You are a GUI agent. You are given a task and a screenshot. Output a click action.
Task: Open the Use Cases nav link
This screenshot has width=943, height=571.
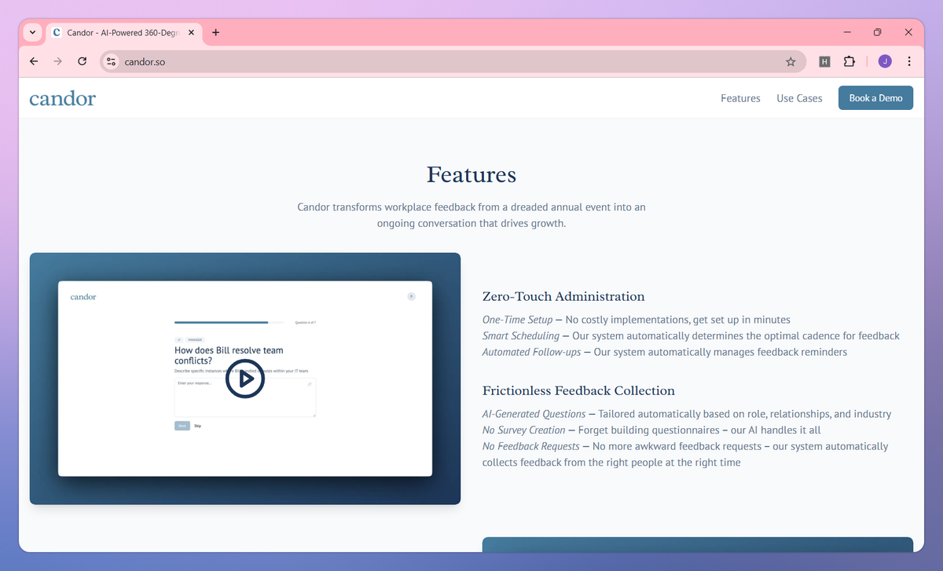tap(799, 98)
